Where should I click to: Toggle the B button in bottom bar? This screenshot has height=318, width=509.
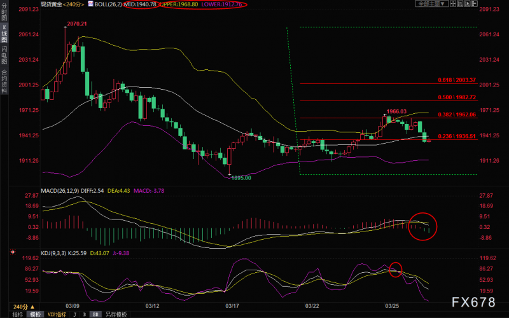(x=85, y=314)
